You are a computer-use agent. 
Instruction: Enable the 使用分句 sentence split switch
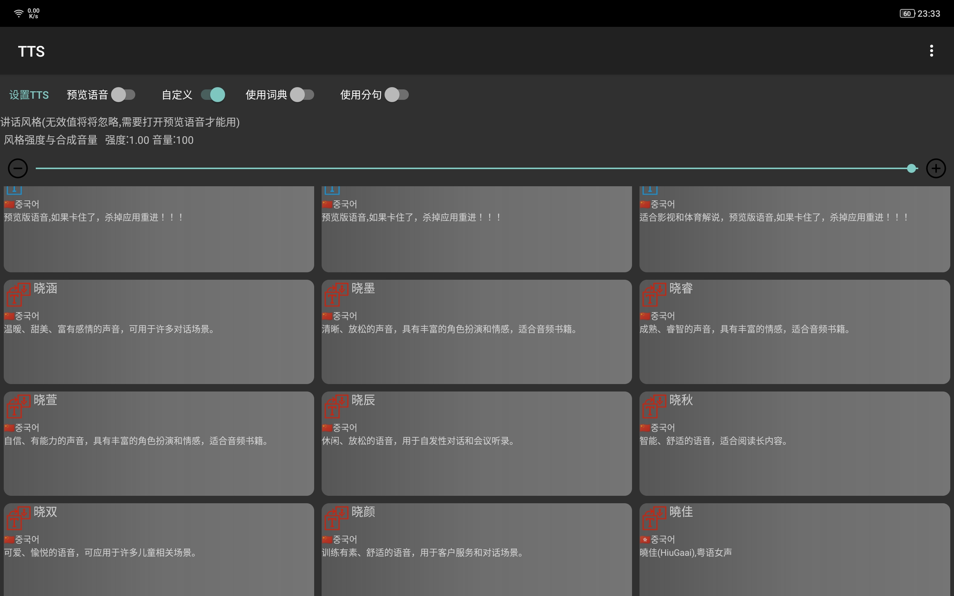point(397,95)
